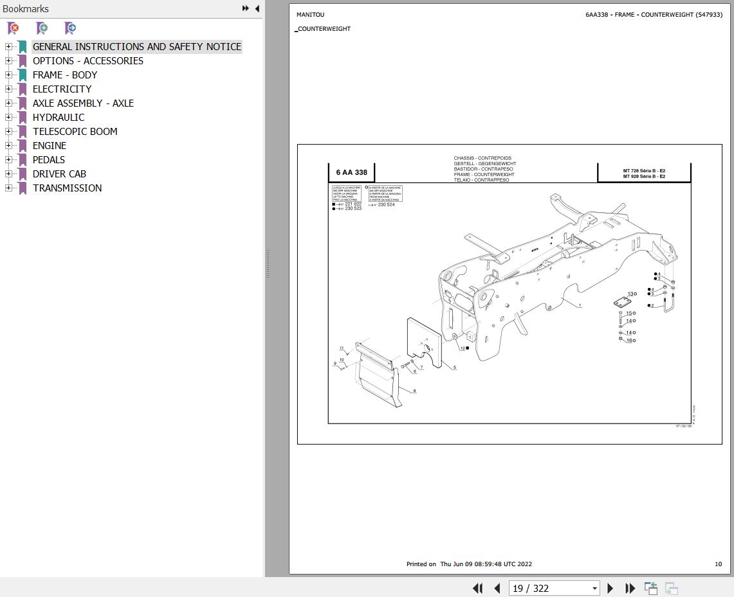Open the OPTIONS - ACCESSORIES bookmark
Screen dimensions: 734x597
(88, 61)
